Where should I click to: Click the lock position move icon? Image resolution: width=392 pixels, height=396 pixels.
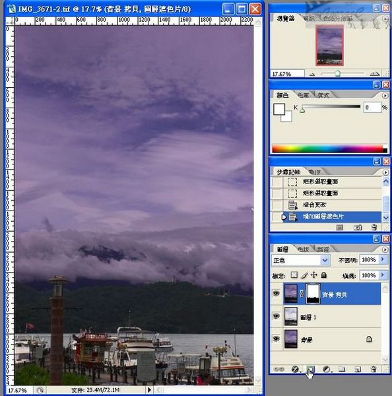pyautogui.click(x=314, y=275)
